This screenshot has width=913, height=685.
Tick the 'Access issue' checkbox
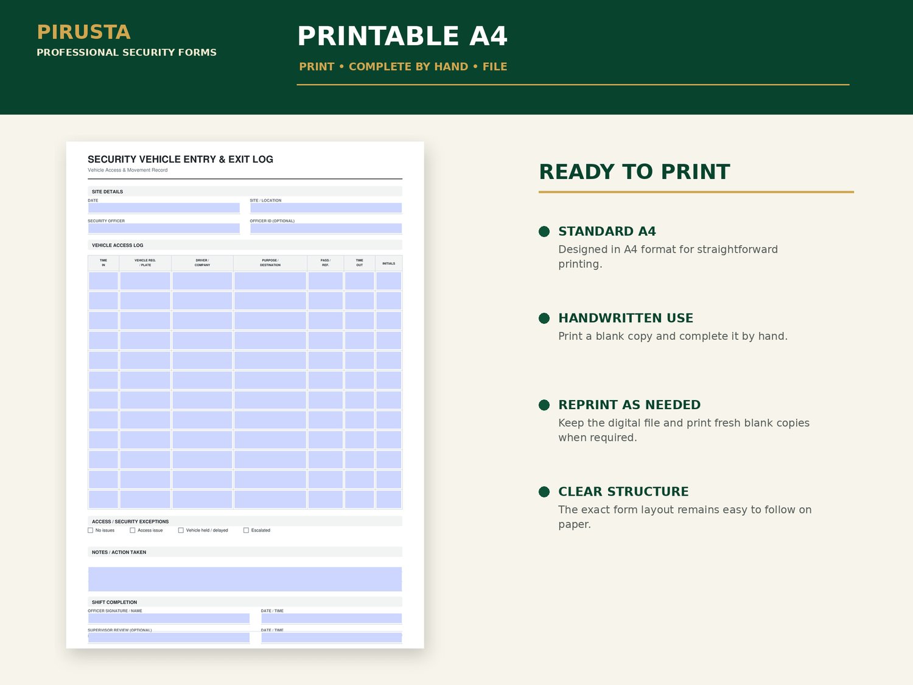pos(133,530)
